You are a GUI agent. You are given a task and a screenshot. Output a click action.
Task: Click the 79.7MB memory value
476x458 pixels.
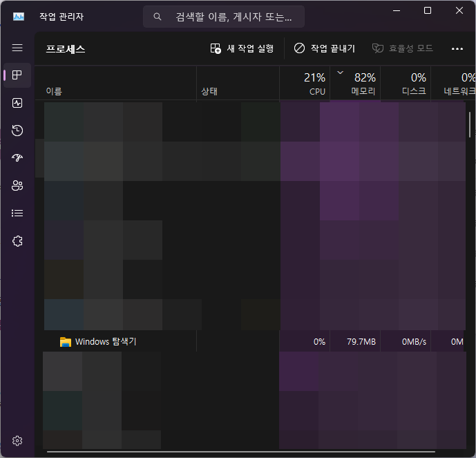(361, 342)
